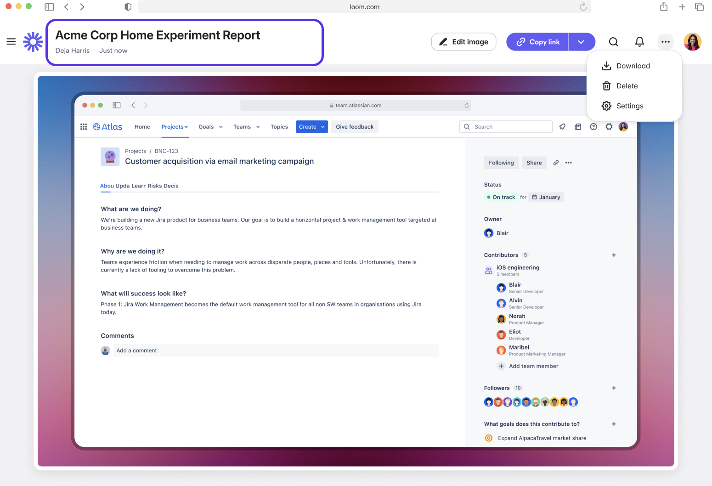712x486 pixels.
Task: Open Loom notifications bell
Action: coord(639,41)
